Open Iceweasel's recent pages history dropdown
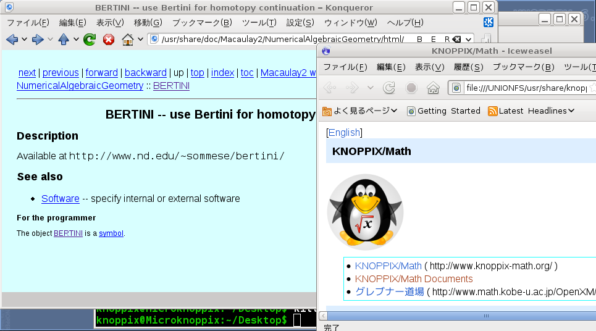596x331 pixels. pyautogui.click(x=370, y=88)
